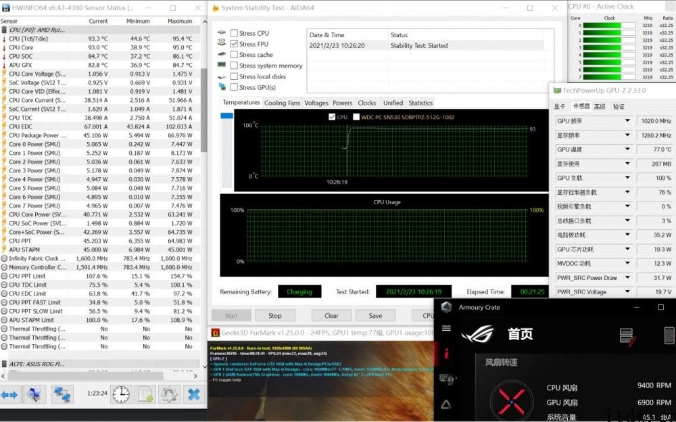
Task: Click HWiNFO reset clock icon
Action: click(121, 394)
